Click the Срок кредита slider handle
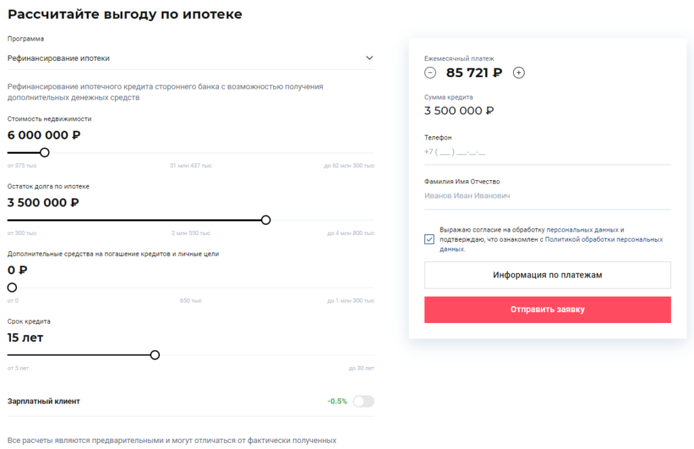The image size is (694, 449). point(155,355)
